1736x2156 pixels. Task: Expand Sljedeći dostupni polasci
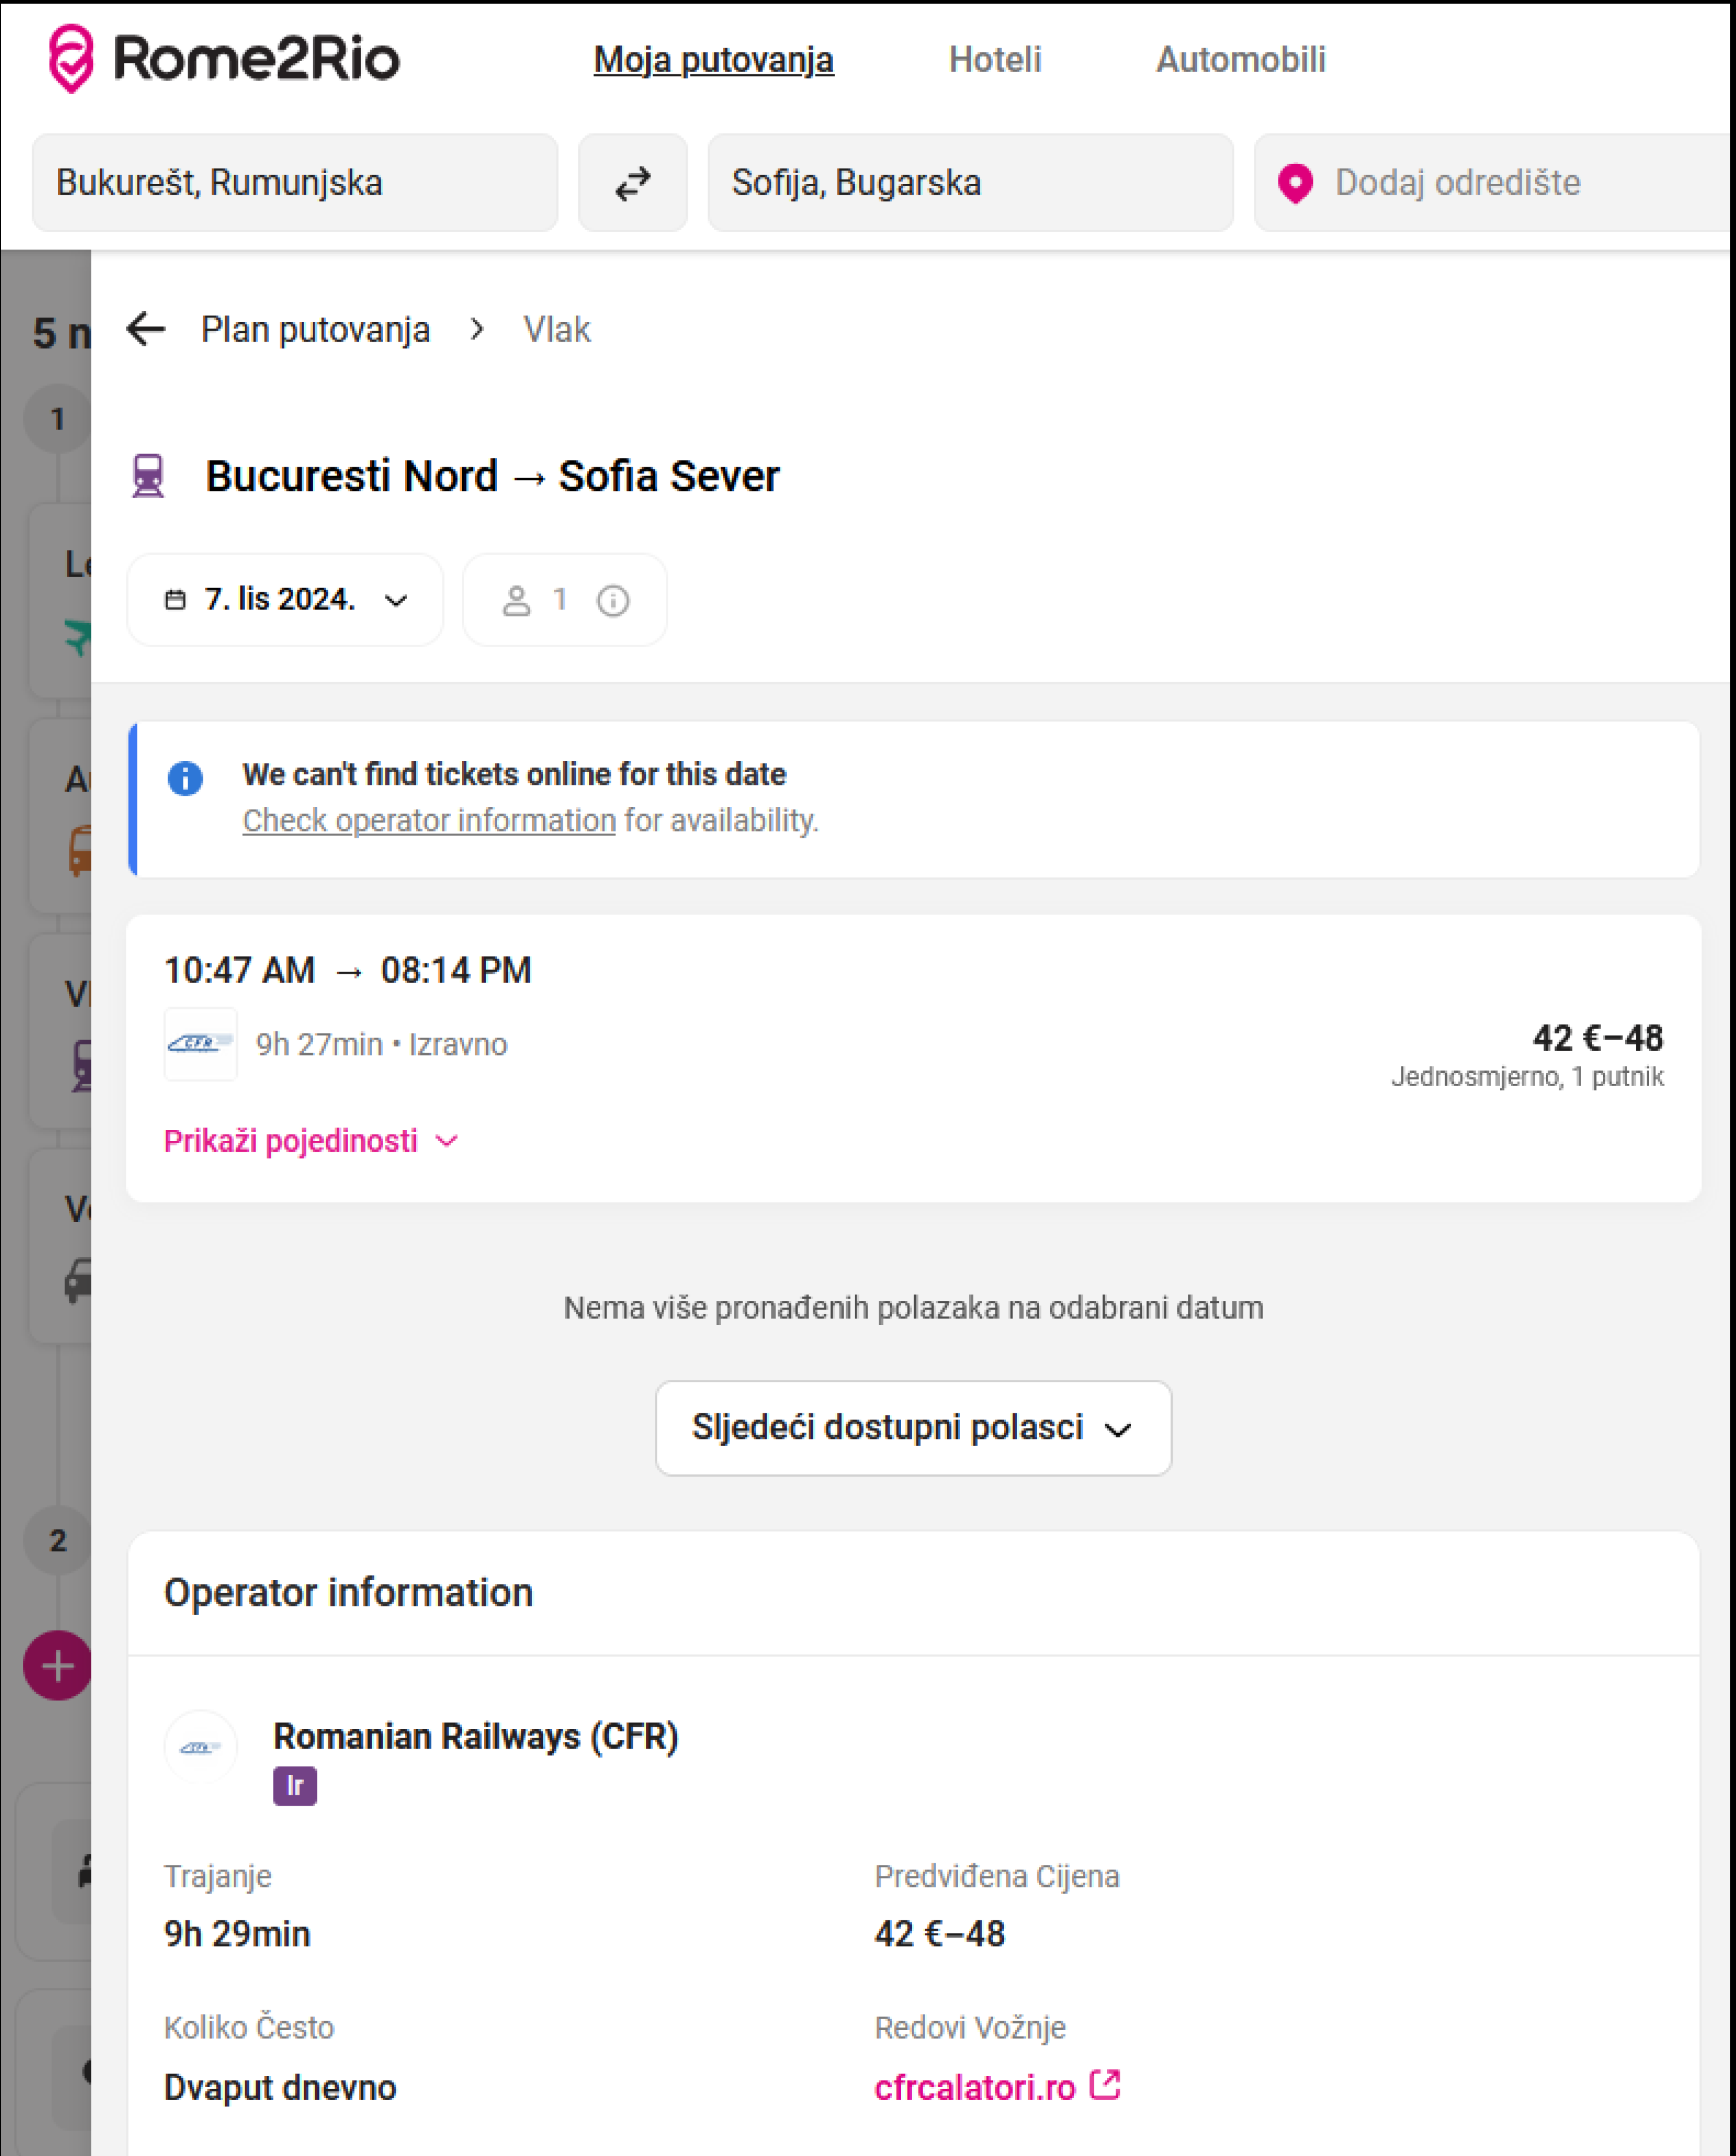click(x=912, y=1428)
